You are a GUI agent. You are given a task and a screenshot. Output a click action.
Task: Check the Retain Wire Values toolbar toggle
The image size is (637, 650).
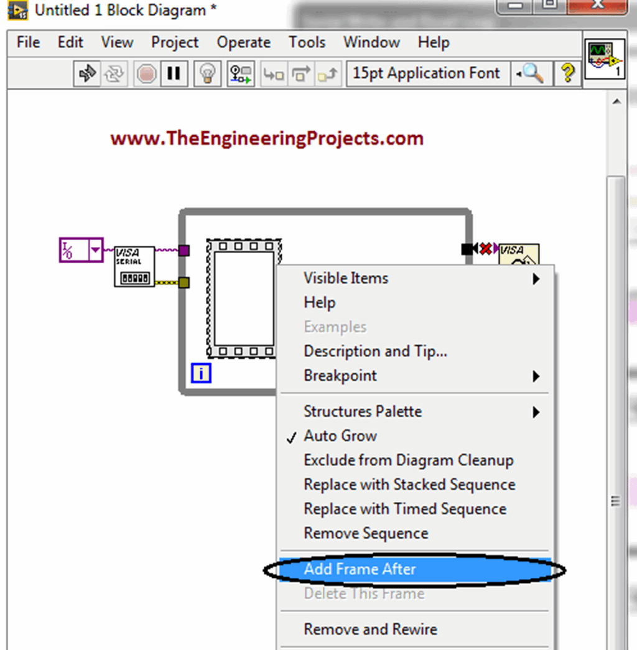coord(241,73)
